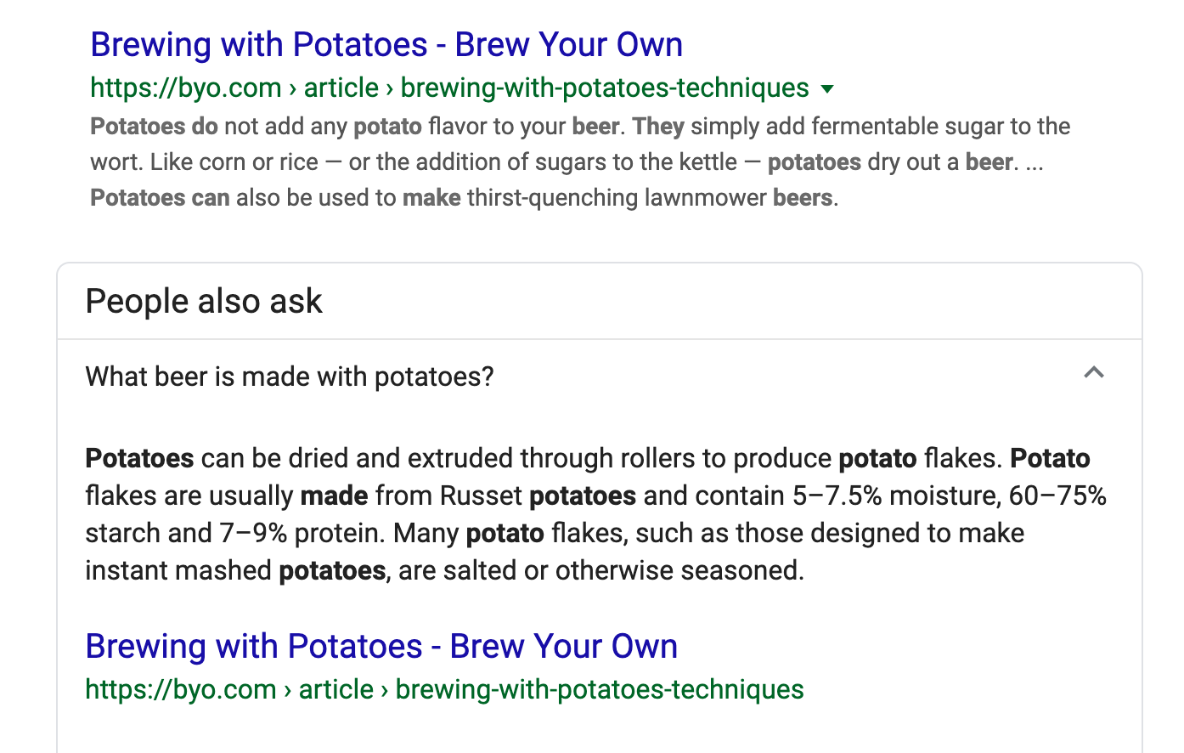1184x753 pixels.
Task: Click 'article' breadcrumb in the top result URL
Action: tap(341, 88)
